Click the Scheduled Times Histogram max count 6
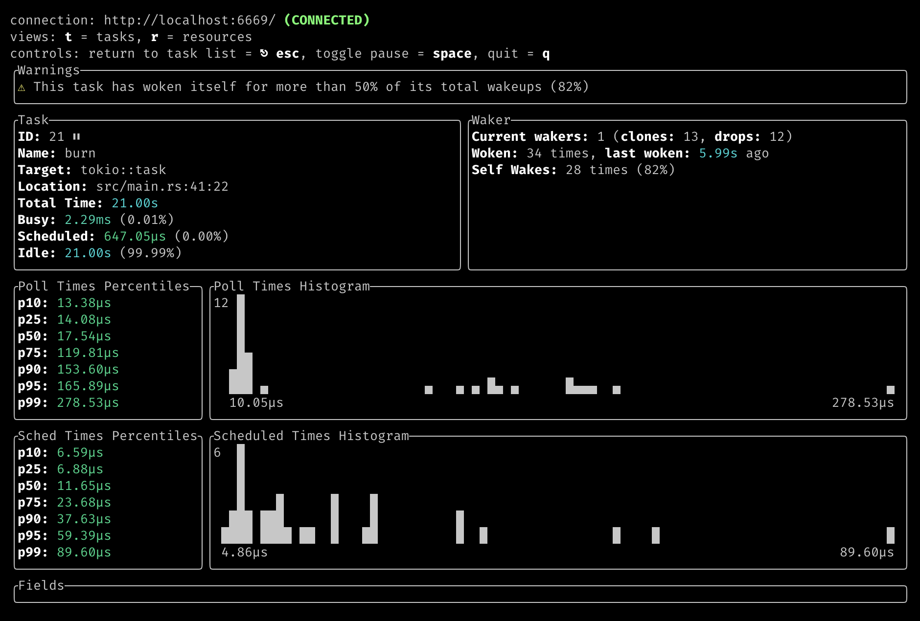Screen dimensions: 920x621 coord(217,453)
